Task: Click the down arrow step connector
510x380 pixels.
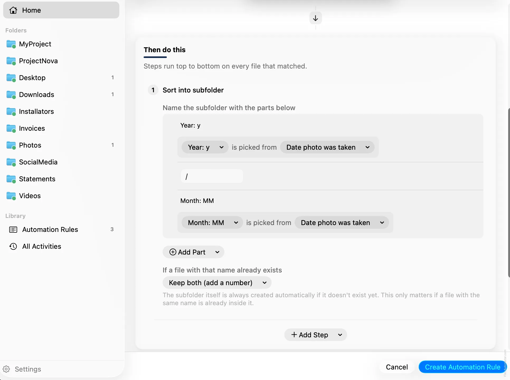Action: click(315, 18)
